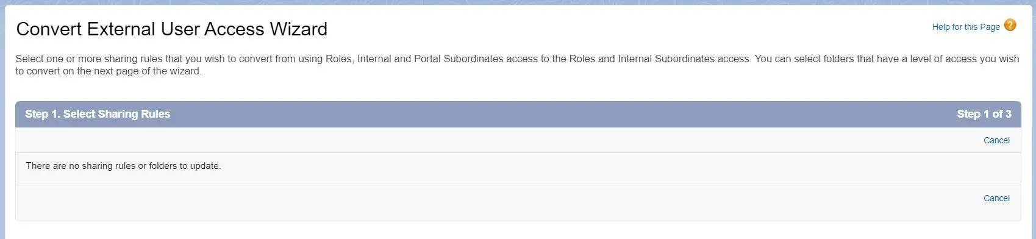Click the lower Cancel link below the message

[996, 198]
